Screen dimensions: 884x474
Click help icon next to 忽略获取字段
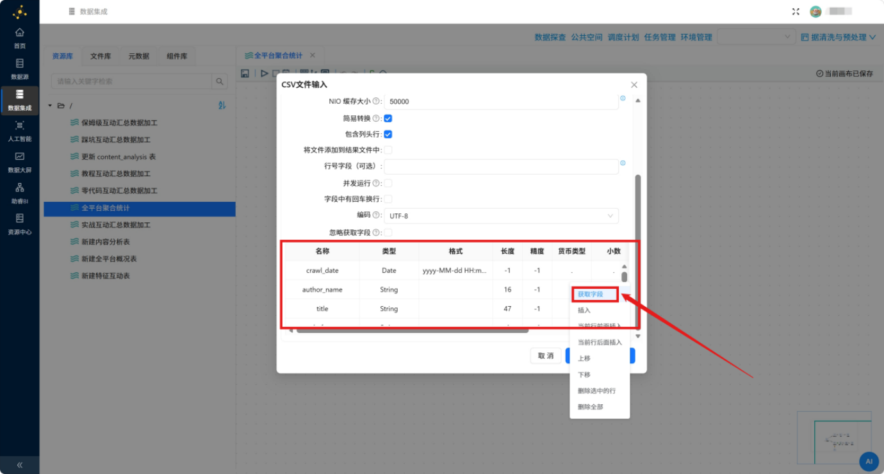pos(377,233)
